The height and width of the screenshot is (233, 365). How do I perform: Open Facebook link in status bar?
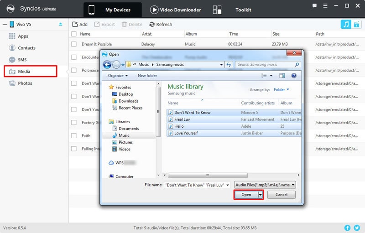(347, 228)
